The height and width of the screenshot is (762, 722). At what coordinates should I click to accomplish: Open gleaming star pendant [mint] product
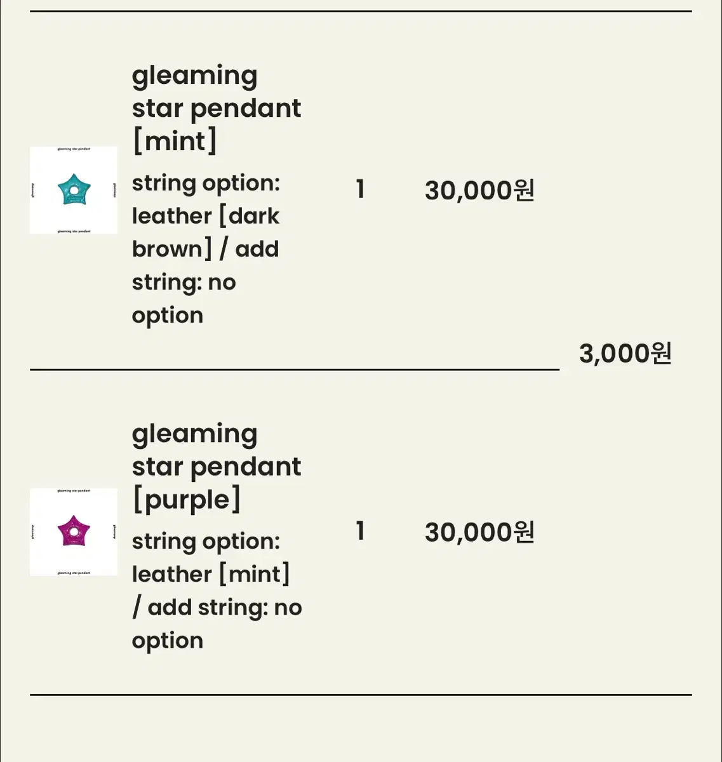click(x=216, y=108)
